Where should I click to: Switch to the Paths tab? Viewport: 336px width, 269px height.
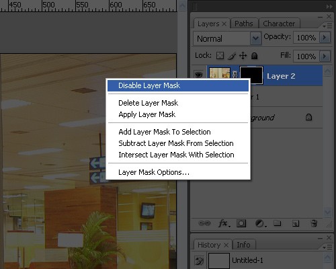point(244,24)
